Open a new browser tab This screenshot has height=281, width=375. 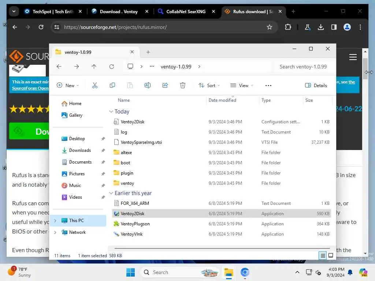click(293, 11)
